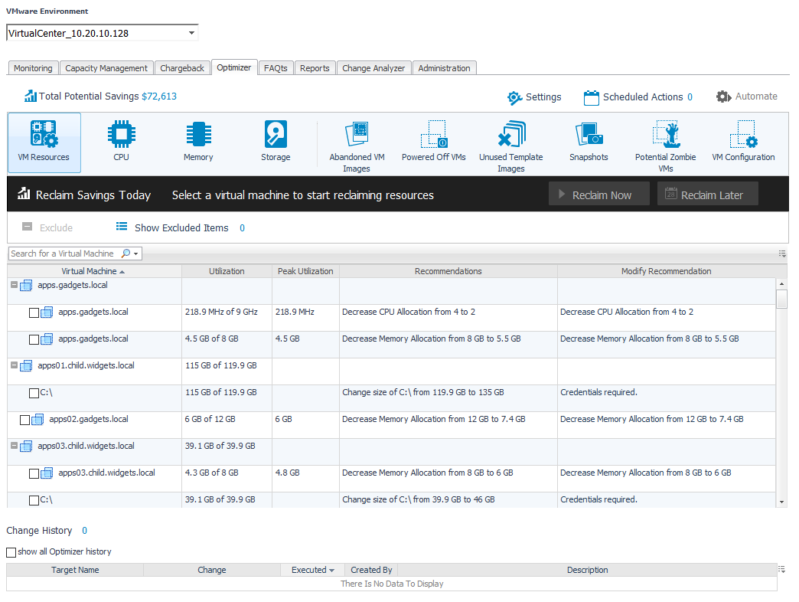Click the Show Excluded Items list icon
Viewport: 799px width, 602px height.
coord(121,226)
